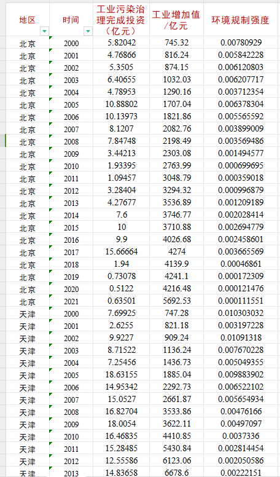The image size is (280, 477).
Task: Click cell with value 816.24
Action: tap(176, 55)
